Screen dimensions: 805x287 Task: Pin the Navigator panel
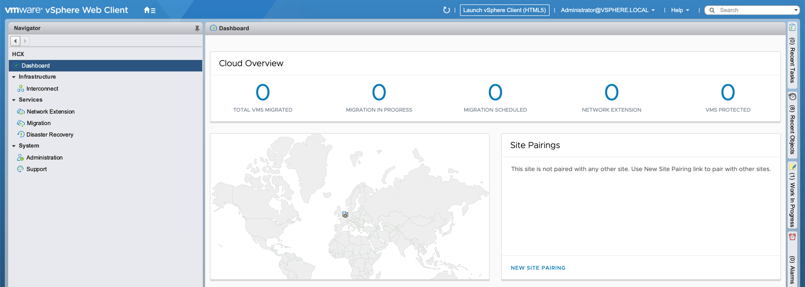coord(197,28)
